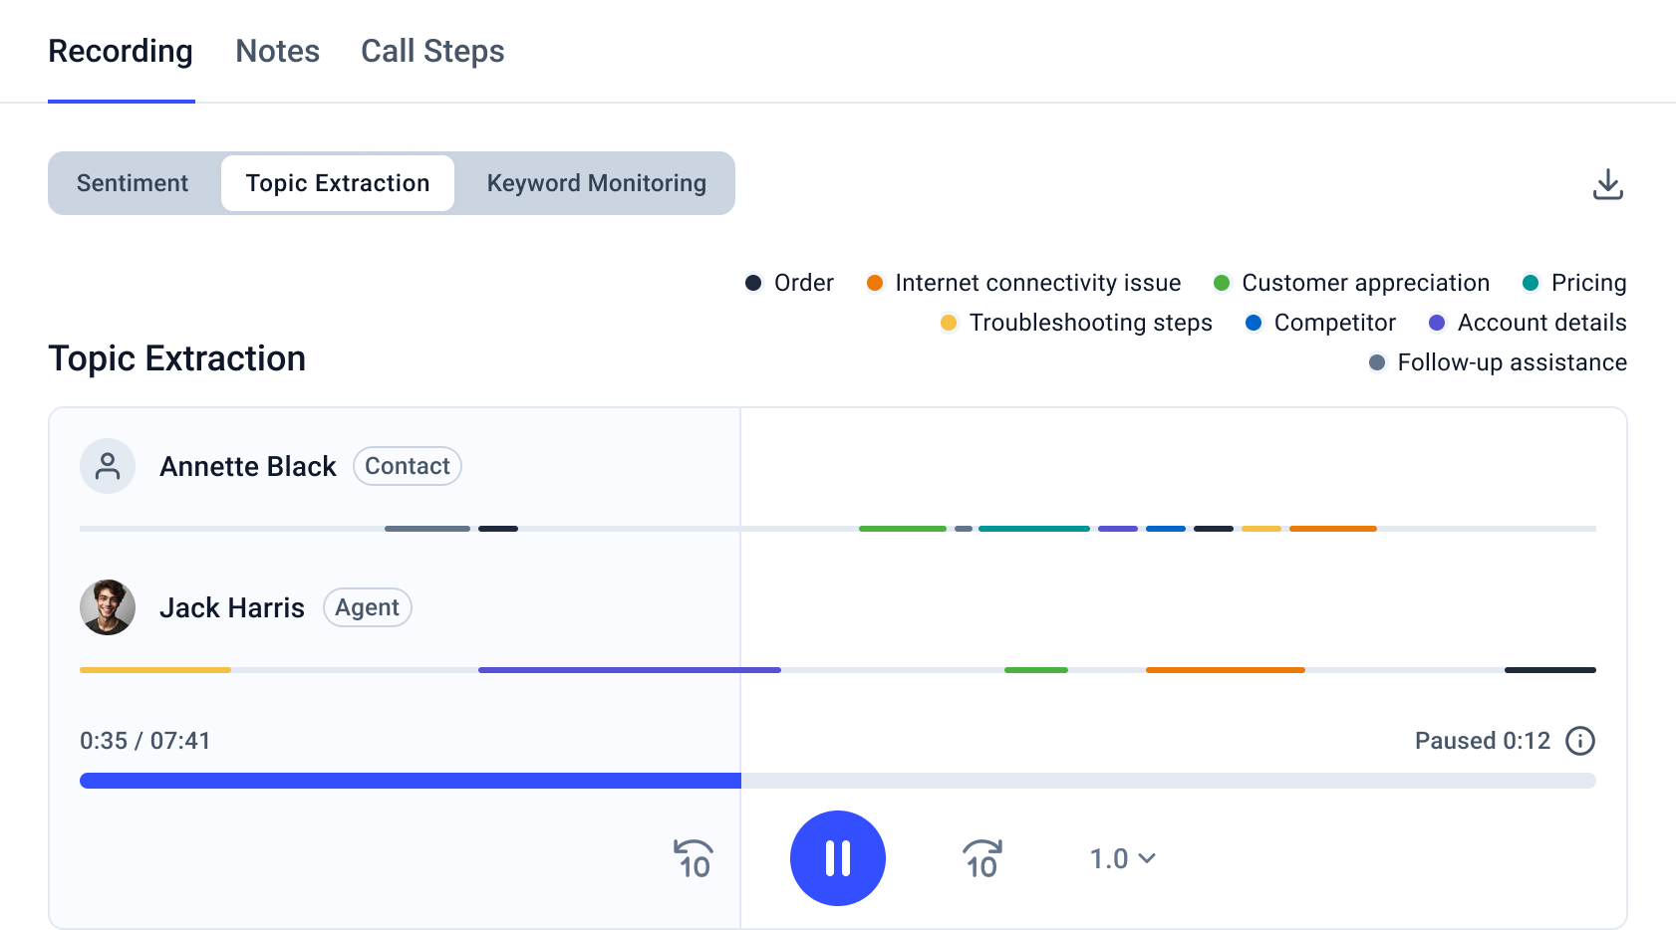Pause playback with the blue button

837,858
